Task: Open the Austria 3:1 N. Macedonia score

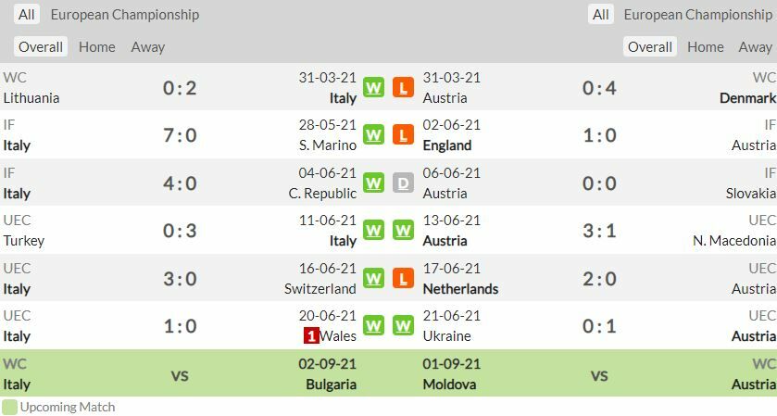Action: tap(599, 231)
